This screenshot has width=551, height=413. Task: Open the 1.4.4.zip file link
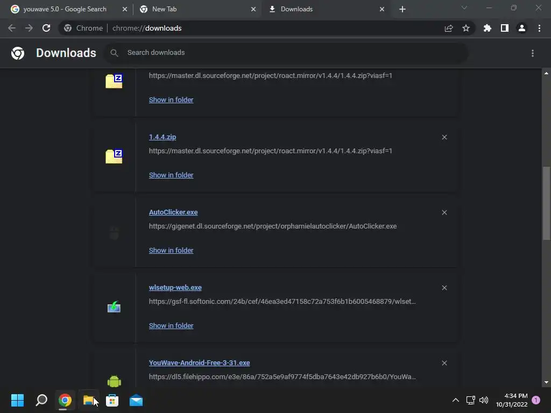163,137
